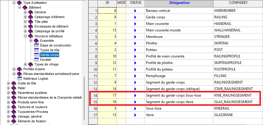Image resolution: width=263 pixels, height=125 pixels.
Task: Click the table icon next to Escalier
Action: pos(36,60)
